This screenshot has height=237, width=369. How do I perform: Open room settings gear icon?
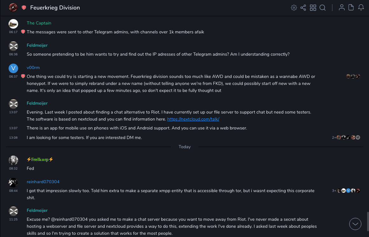[x=294, y=8]
